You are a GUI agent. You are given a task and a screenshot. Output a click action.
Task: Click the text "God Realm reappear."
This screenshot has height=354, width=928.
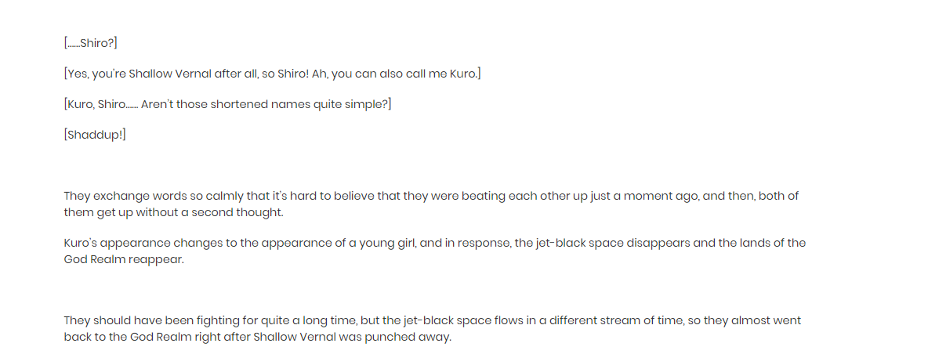tap(124, 260)
